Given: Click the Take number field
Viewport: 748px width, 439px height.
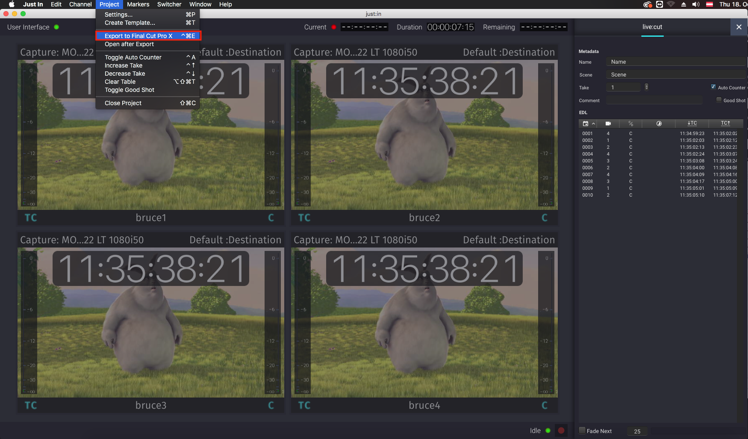Looking at the screenshot, I should click(624, 87).
